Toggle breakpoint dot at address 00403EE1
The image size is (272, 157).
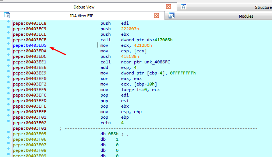tap(8, 62)
